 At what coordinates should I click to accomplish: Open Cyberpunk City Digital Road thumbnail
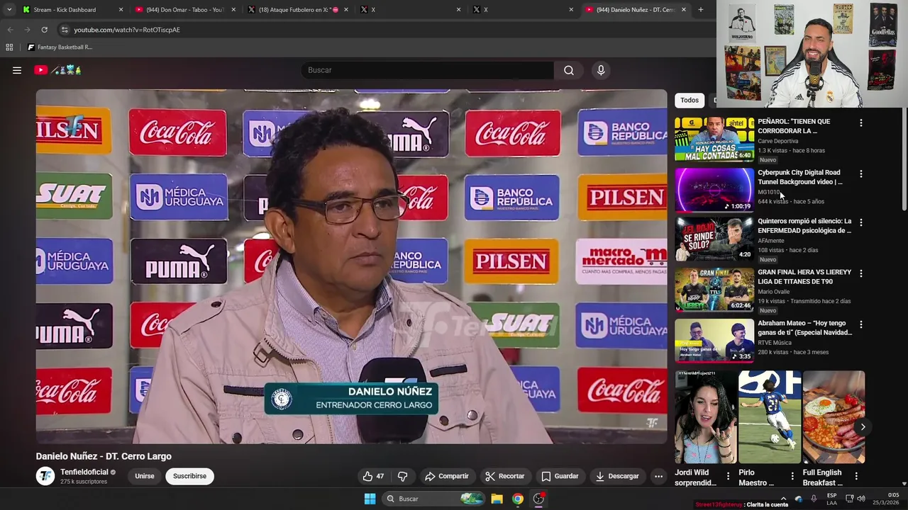(x=714, y=190)
